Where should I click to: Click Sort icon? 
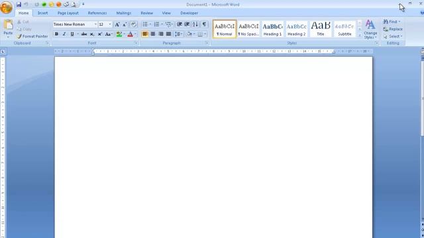click(x=195, y=24)
